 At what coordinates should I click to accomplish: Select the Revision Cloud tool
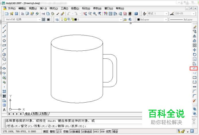tap(4, 59)
